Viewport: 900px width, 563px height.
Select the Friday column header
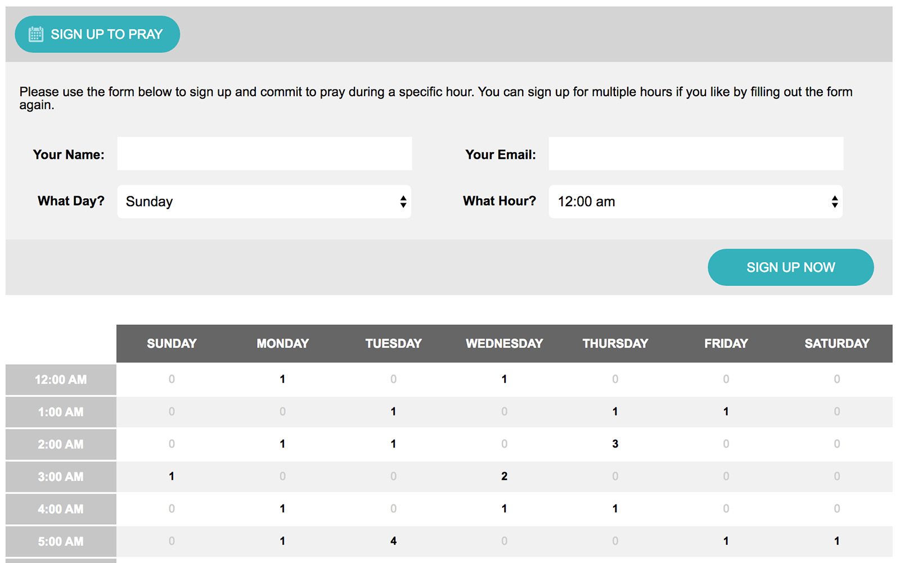(x=726, y=343)
